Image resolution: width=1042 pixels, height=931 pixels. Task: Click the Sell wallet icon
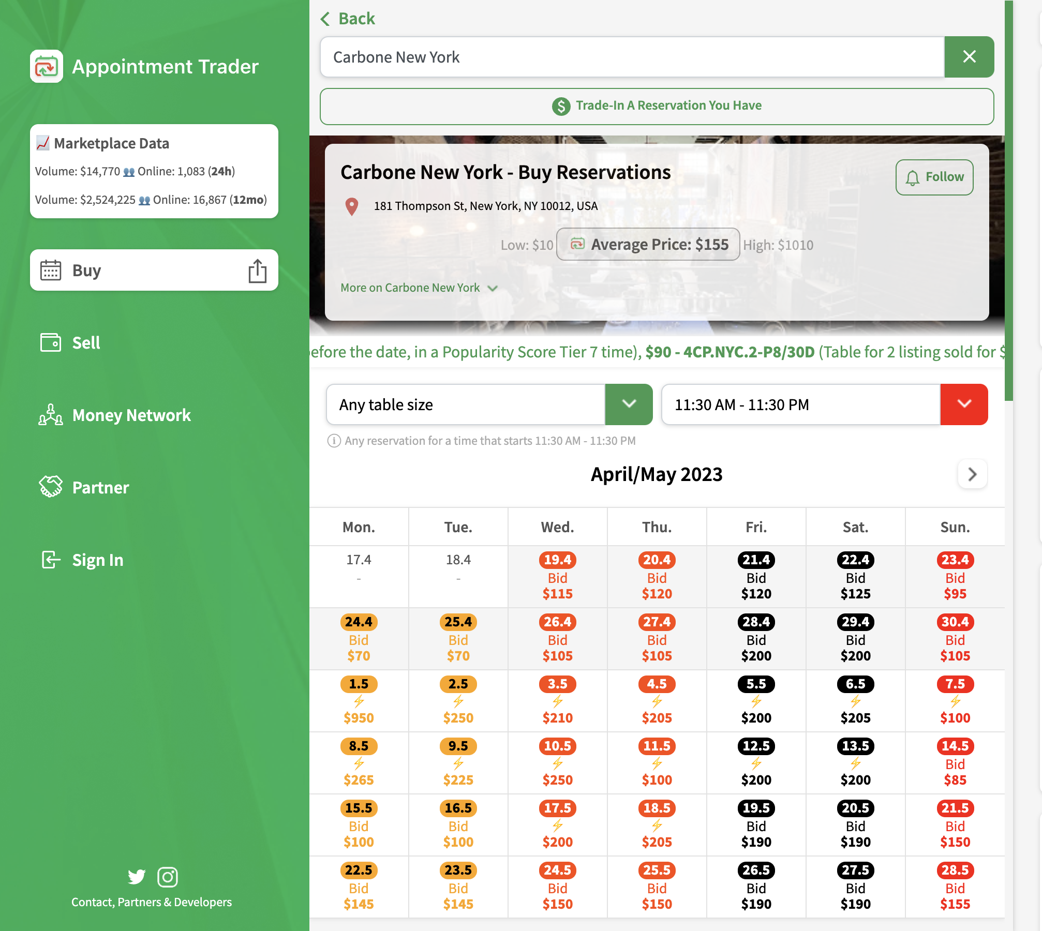click(x=51, y=342)
